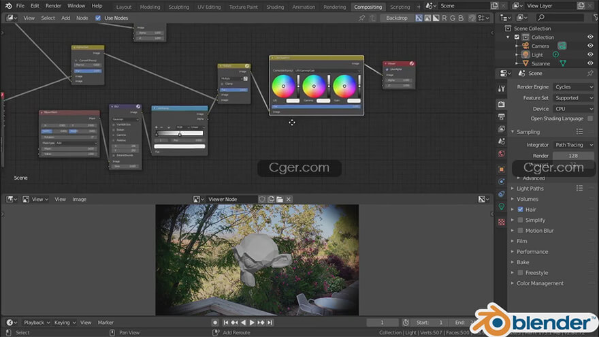
Task: Enable the Hair checkbox in render properties
Action: pos(521,210)
